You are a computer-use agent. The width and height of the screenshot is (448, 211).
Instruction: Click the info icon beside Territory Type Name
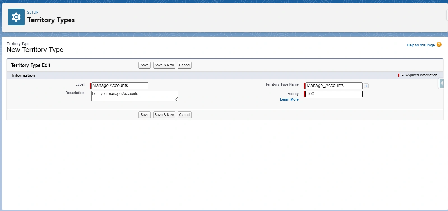pos(366,86)
